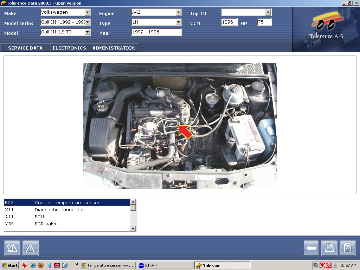The height and width of the screenshot is (270, 360).
Task: Open the SERVICE DATA tab
Action: 25,48
